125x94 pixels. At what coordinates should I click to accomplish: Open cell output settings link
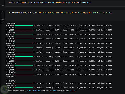click(x=73, y=90)
